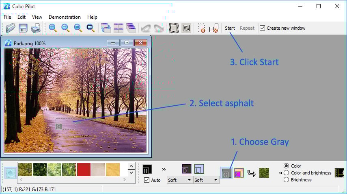This screenshot has height=194, width=347.
Task: Select the Brightness radio button
Action: (x=286, y=180)
